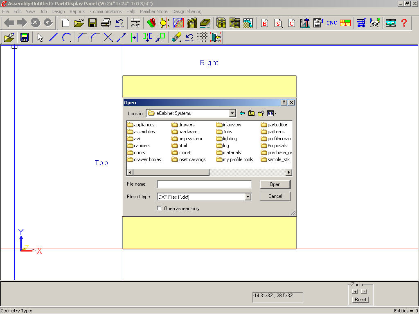Open the Communications menu

pyautogui.click(x=106, y=11)
